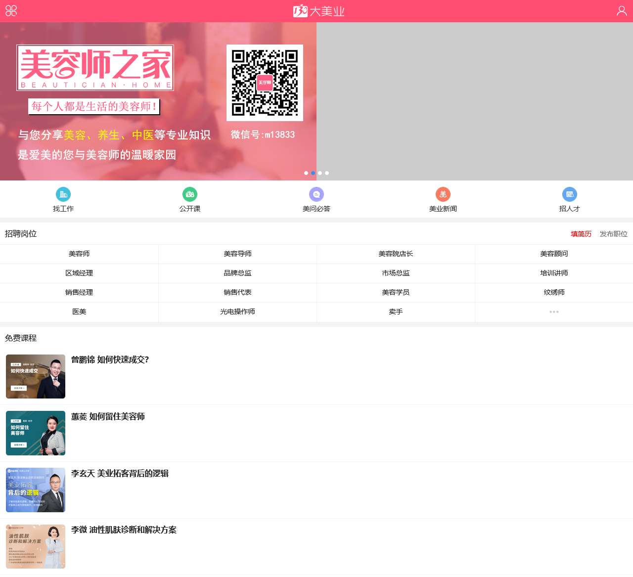Click the 免费课程 section heading
Screen dimensions: 633x577
[21, 338]
